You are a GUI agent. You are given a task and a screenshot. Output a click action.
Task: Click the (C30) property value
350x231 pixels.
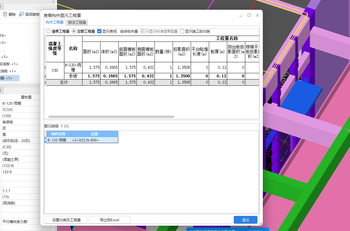click(21, 147)
